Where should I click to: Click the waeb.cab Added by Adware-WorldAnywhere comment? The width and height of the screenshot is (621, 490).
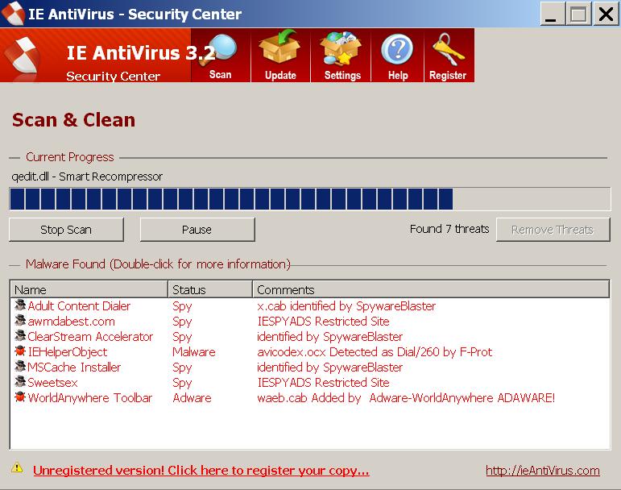click(406, 397)
